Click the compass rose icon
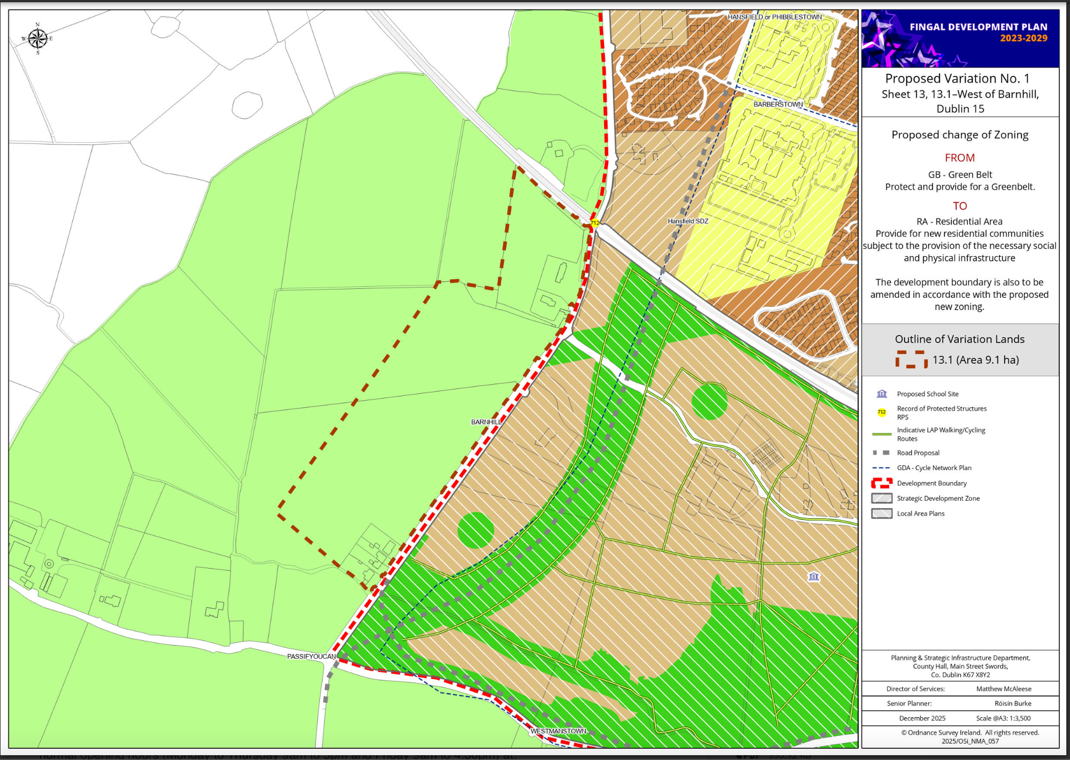This screenshot has width=1070, height=760. 37,39
